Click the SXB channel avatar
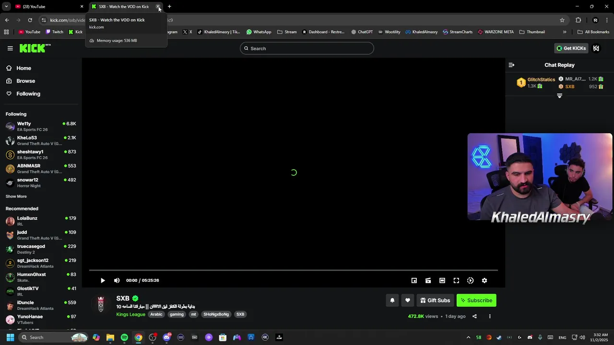The width and height of the screenshot is (614, 345). click(x=101, y=304)
